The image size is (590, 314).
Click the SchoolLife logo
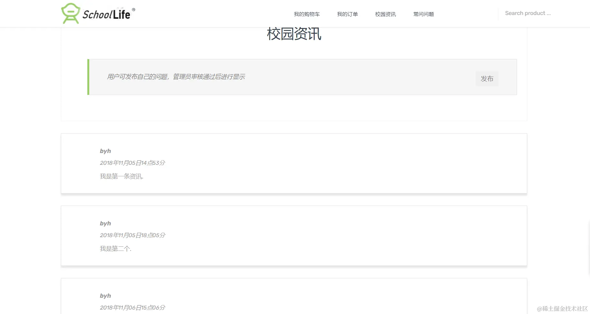[x=98, y=14]
